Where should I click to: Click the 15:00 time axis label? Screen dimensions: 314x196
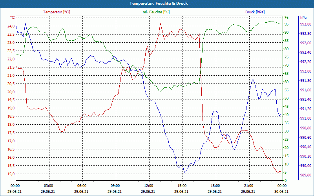(x=182, y=185)
